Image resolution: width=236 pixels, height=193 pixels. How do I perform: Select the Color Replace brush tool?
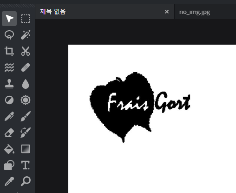(26, 133)
